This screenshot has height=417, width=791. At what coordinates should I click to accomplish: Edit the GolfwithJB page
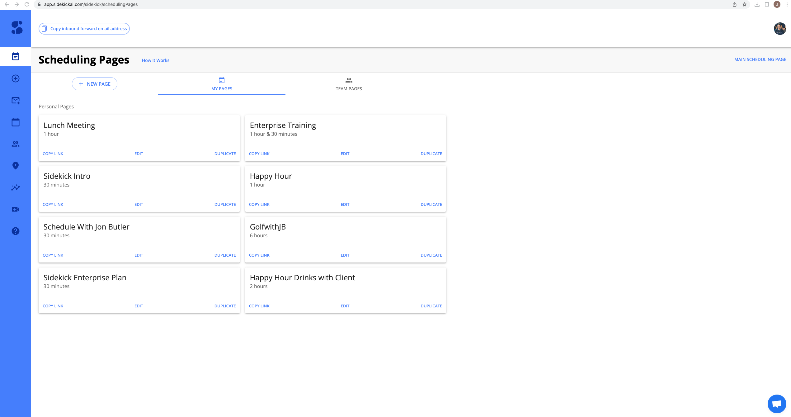345,255
